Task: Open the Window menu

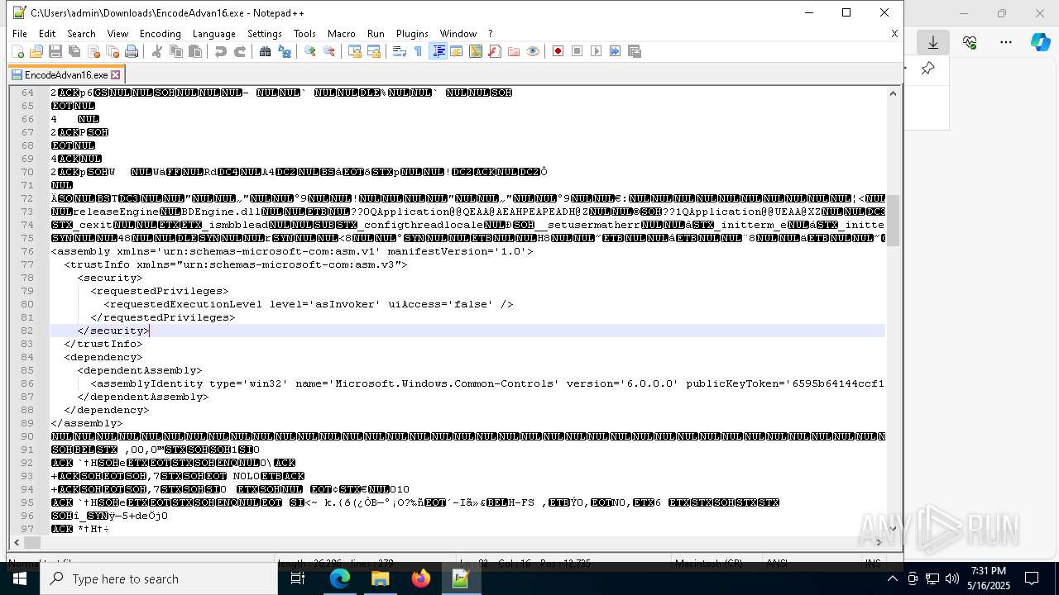Action: [x=458, y=34]
